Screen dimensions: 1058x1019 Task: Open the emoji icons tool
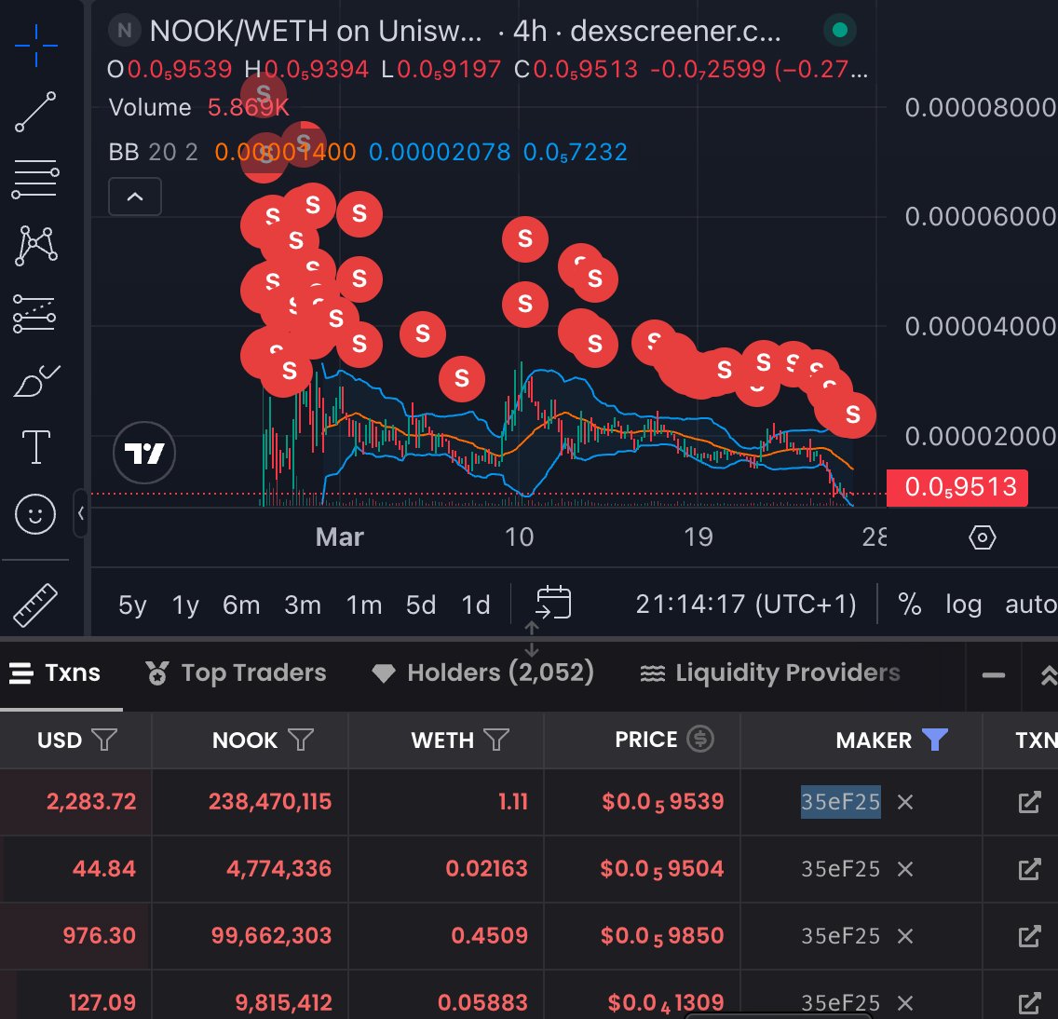point(35,514)
